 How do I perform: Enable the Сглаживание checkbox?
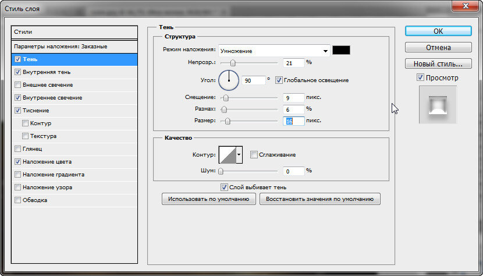coord(254,155)
